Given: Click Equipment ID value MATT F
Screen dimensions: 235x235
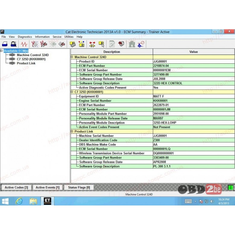Looking at the screenshot, I should pyautogui.click(x=158, y=96).
